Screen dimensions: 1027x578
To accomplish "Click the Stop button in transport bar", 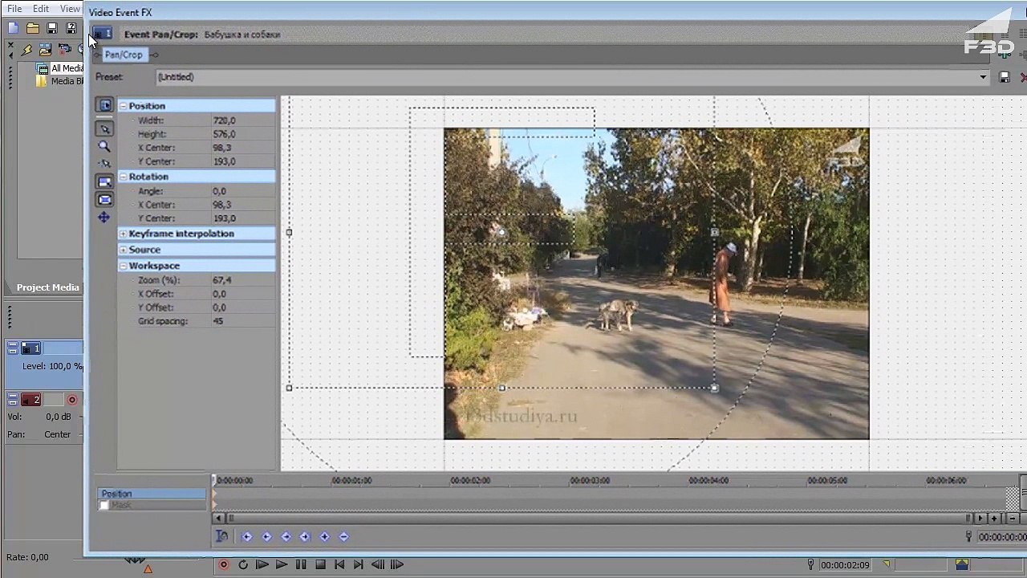I will (x=320, y=564).
